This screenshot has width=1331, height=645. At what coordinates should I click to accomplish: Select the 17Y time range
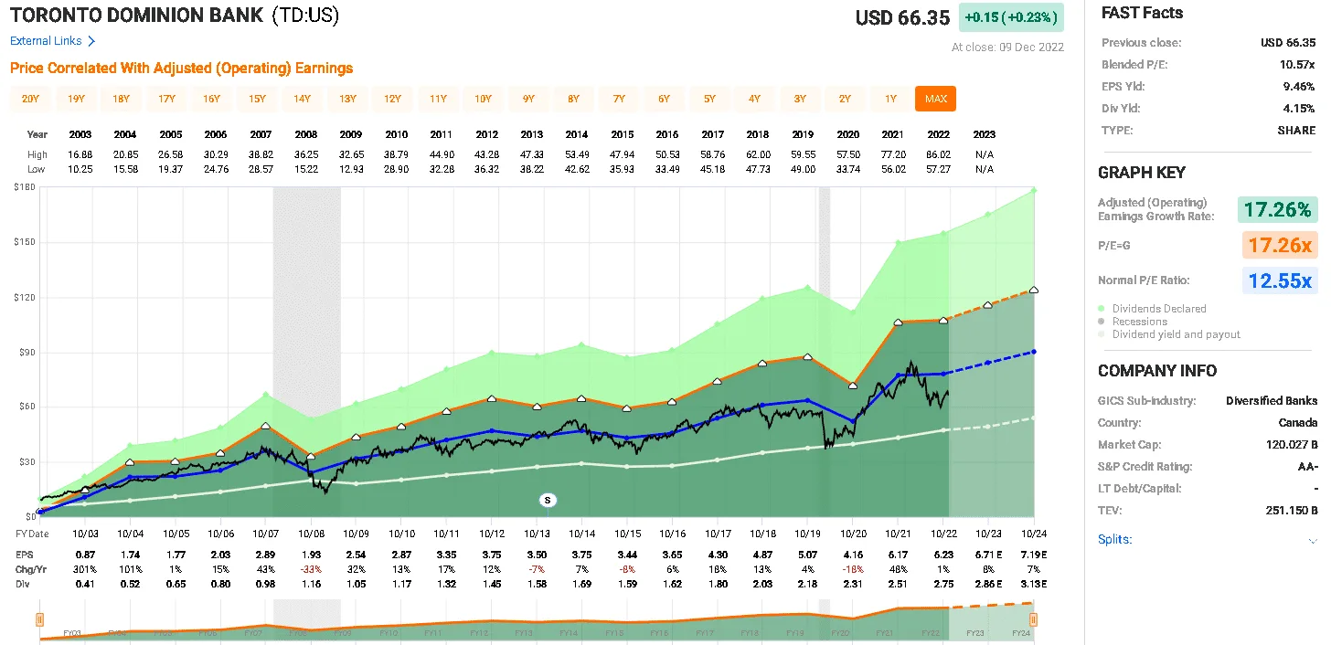point(166,99)
